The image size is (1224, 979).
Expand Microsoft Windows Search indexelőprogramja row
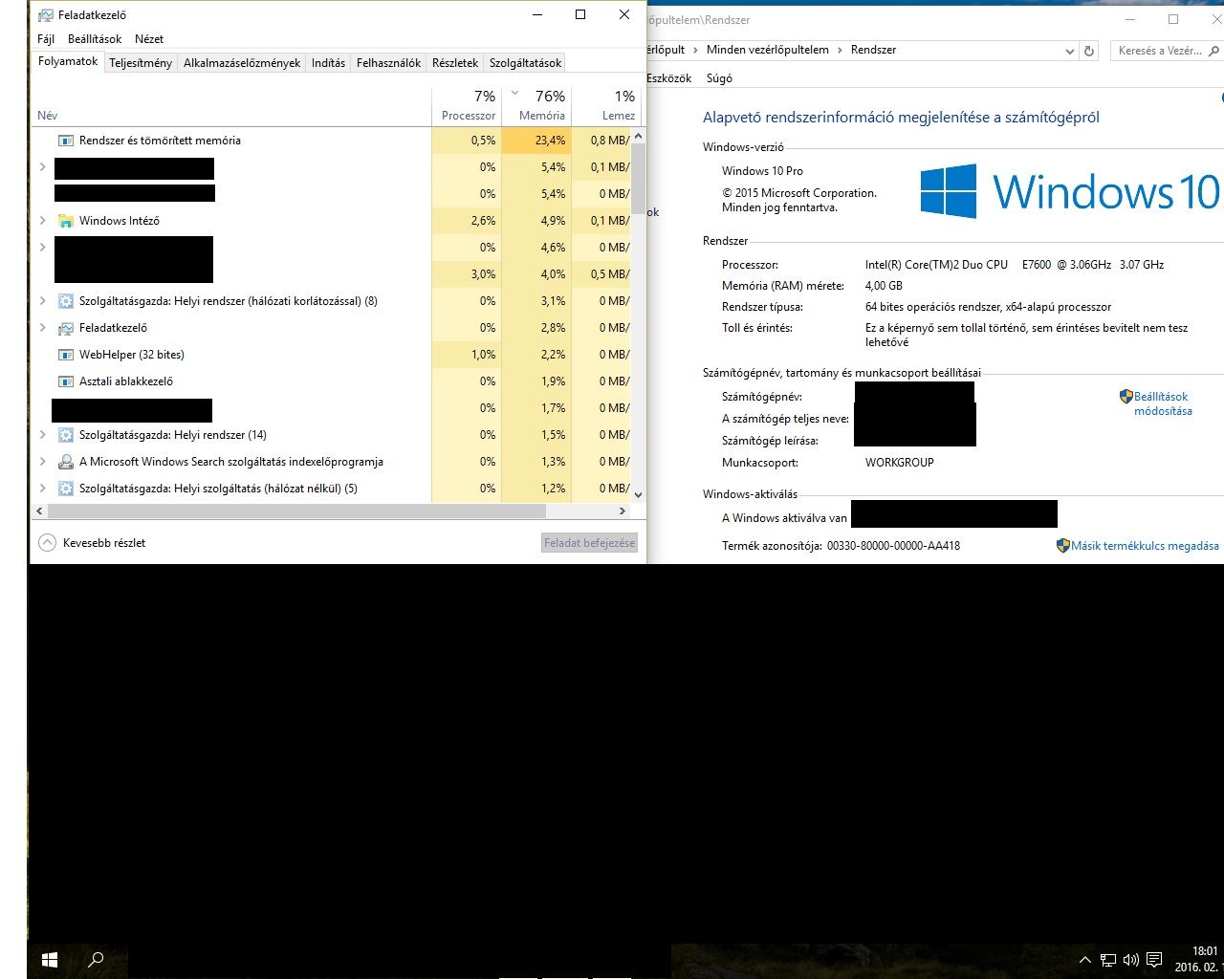(42, 462)
